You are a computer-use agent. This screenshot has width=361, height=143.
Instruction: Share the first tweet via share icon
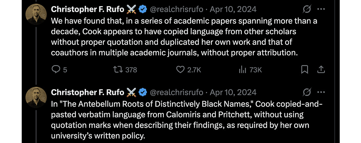click(x=321, y=69)
